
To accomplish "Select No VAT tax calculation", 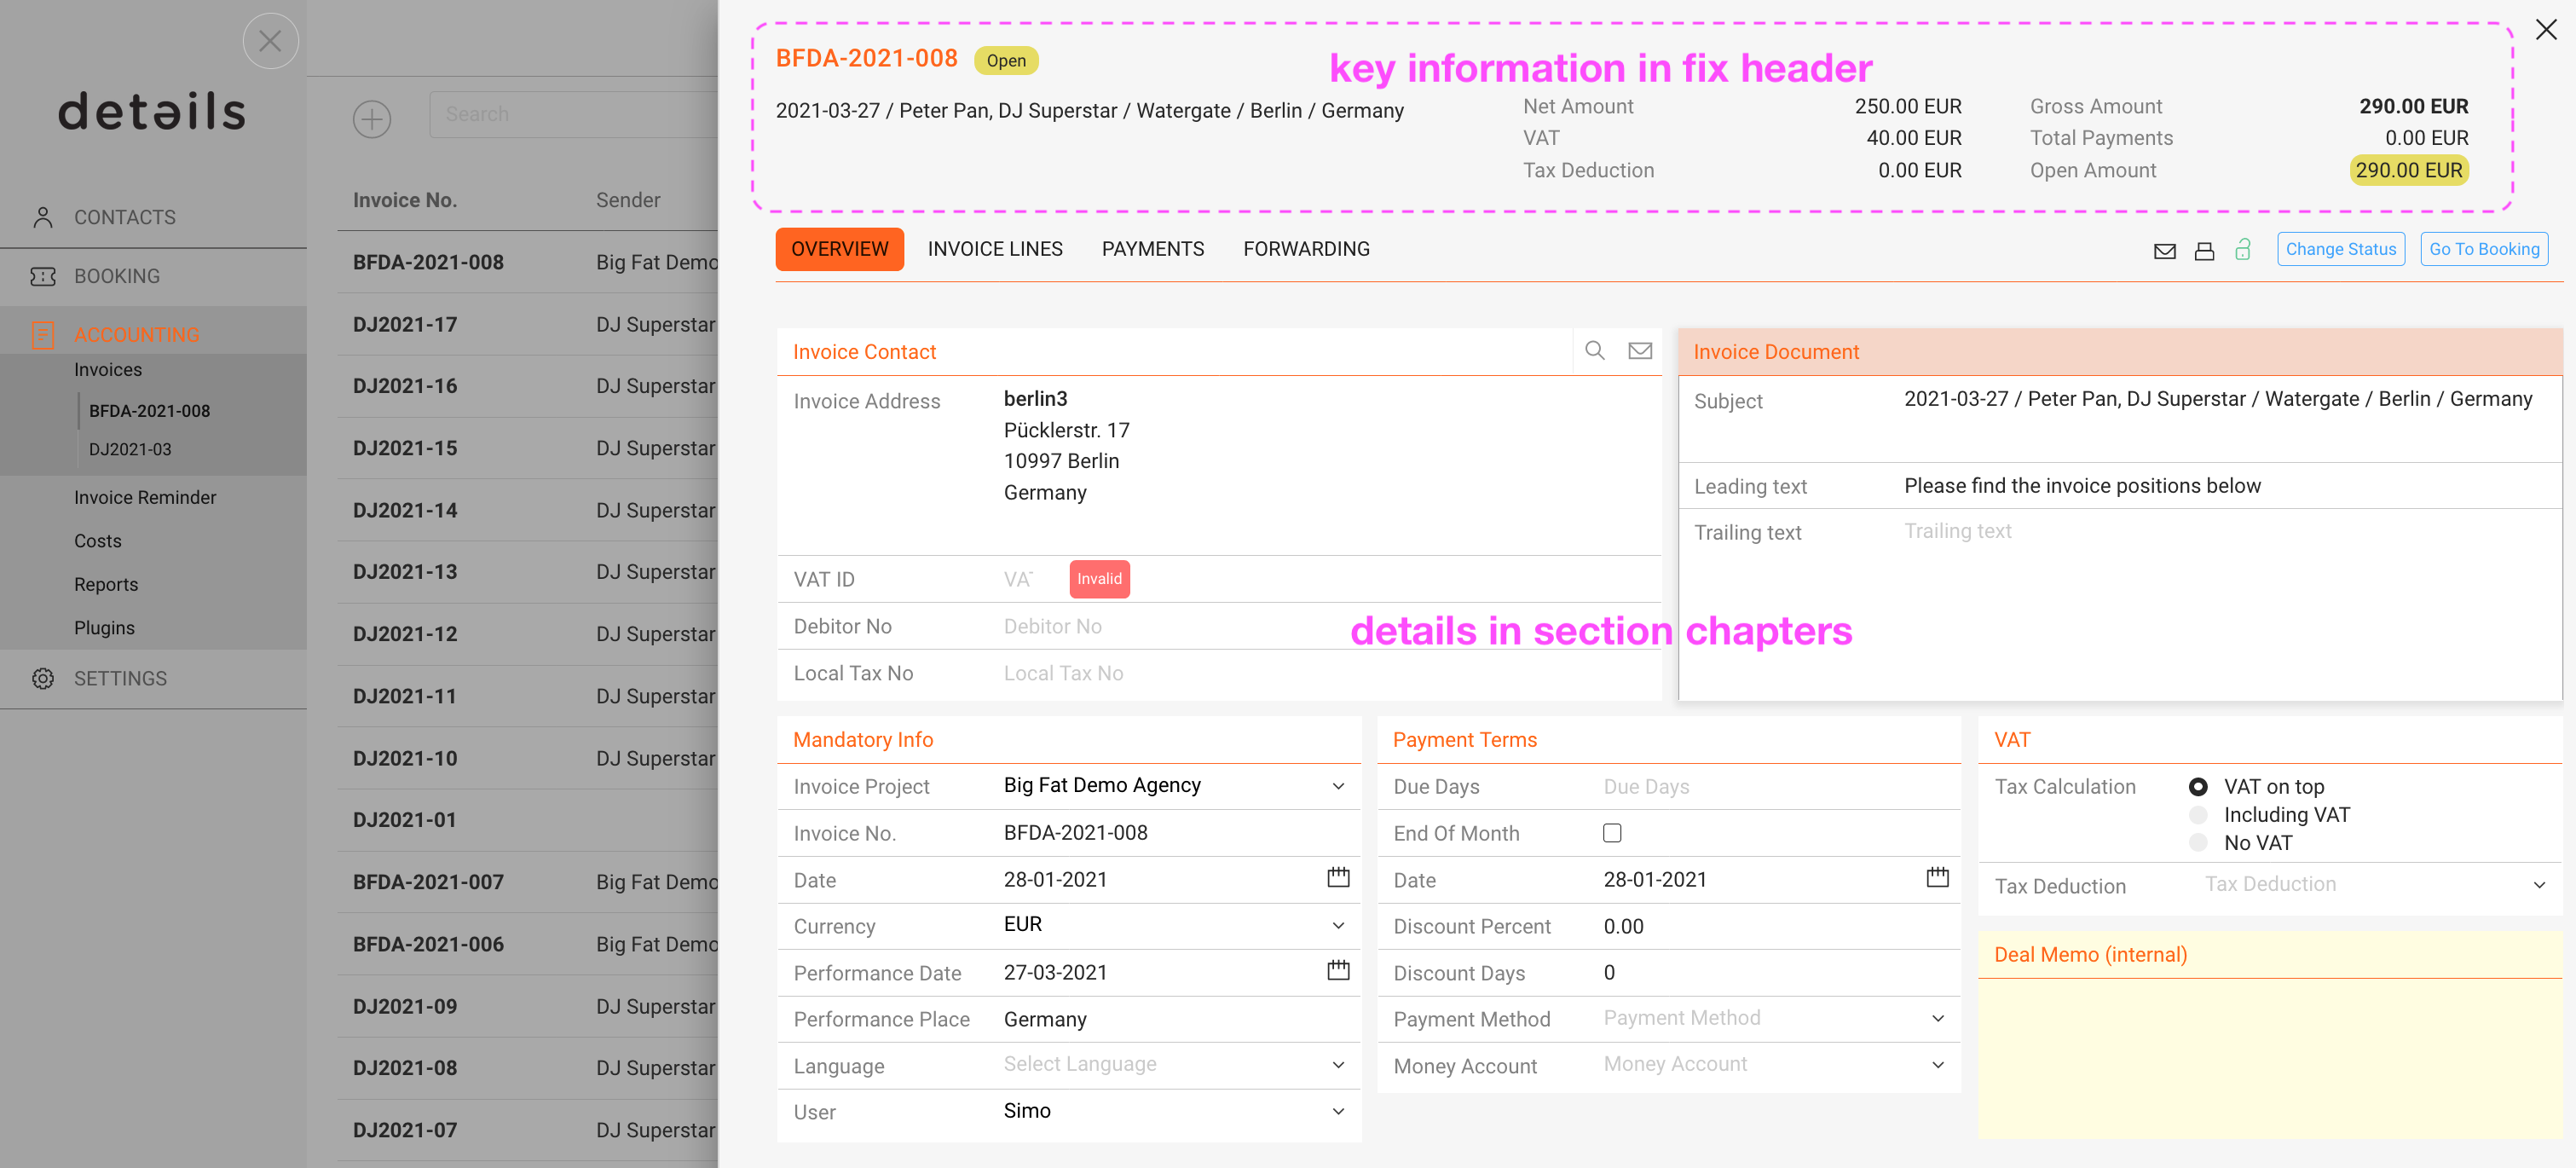I will tap(2198, 843).
